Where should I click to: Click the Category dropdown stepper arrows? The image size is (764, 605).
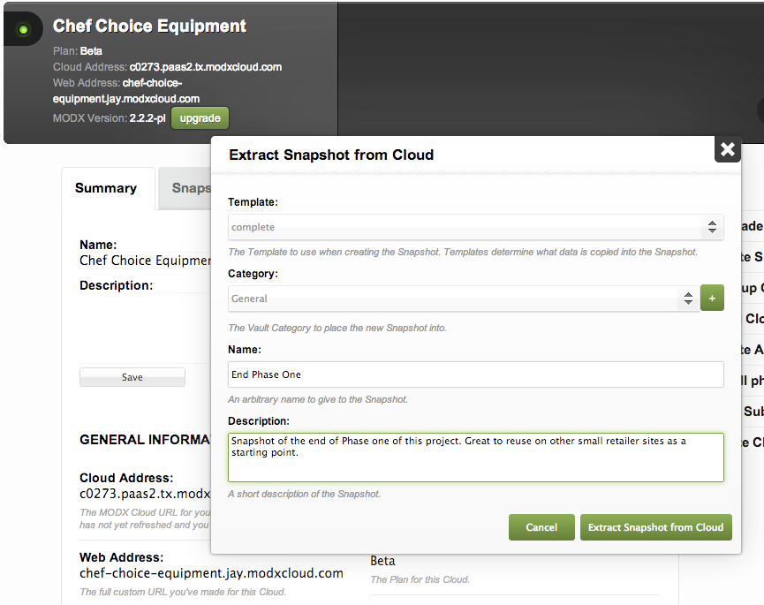[x=688, y=299]
